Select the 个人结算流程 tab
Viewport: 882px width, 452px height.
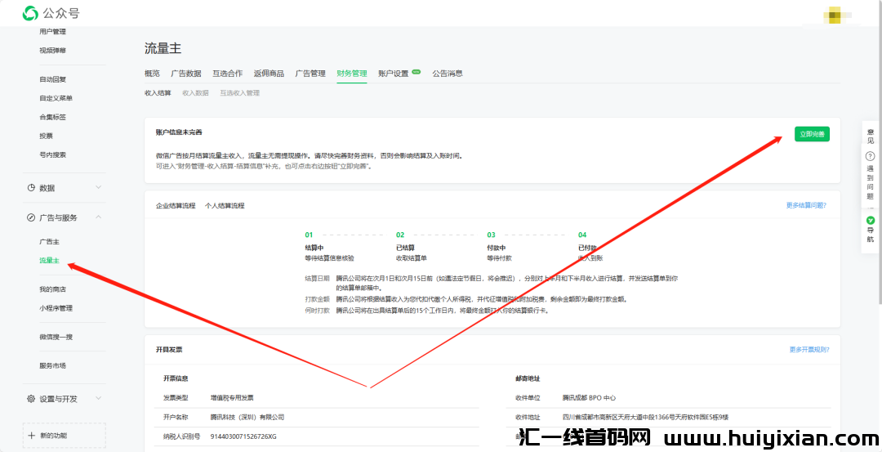pos(225,205)
